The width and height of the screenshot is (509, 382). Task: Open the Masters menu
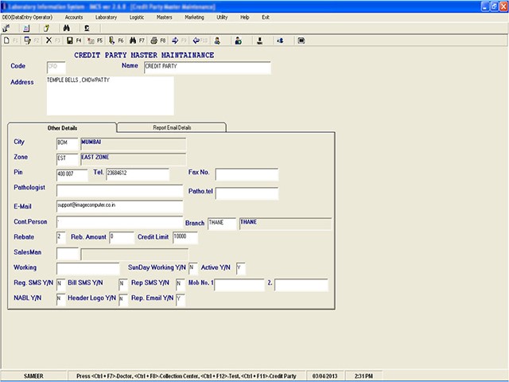click(x=165, y=18)
